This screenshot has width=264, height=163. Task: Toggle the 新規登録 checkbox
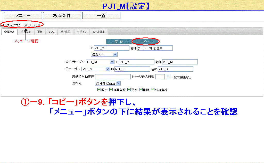click(153, 90)
